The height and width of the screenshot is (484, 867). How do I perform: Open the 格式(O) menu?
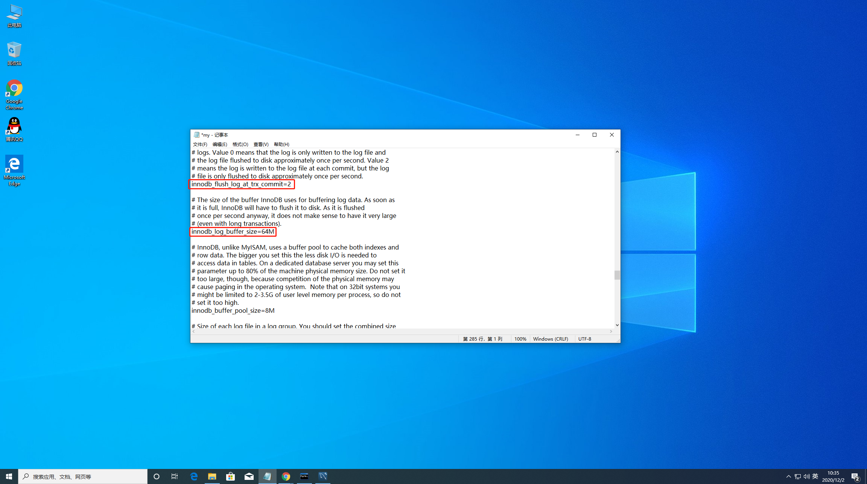[x=240, y=145]
